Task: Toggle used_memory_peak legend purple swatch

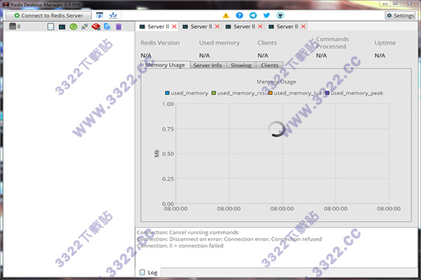Action: click(x=327, y=93)
